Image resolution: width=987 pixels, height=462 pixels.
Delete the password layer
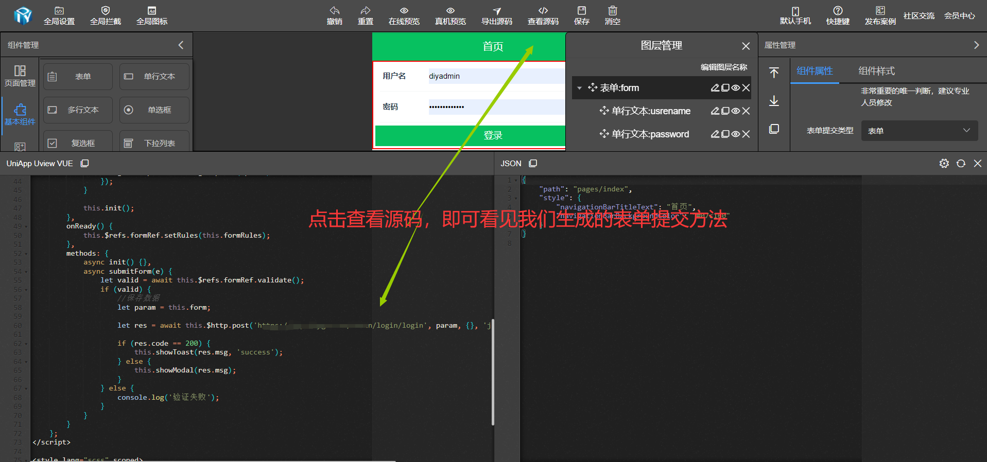746,134
